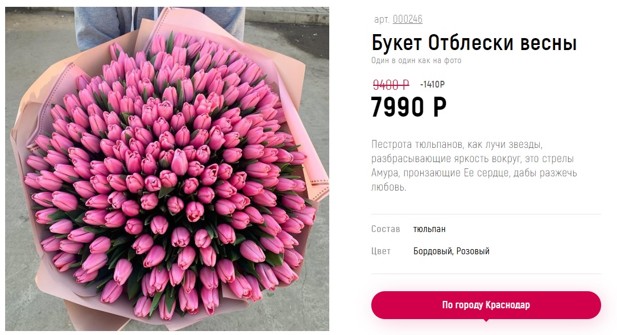This screenshot has width=617, height=335.
Task: Click the Состав label
Action: 385,229
